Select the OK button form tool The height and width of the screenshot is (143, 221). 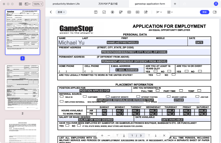coord(137,12)
